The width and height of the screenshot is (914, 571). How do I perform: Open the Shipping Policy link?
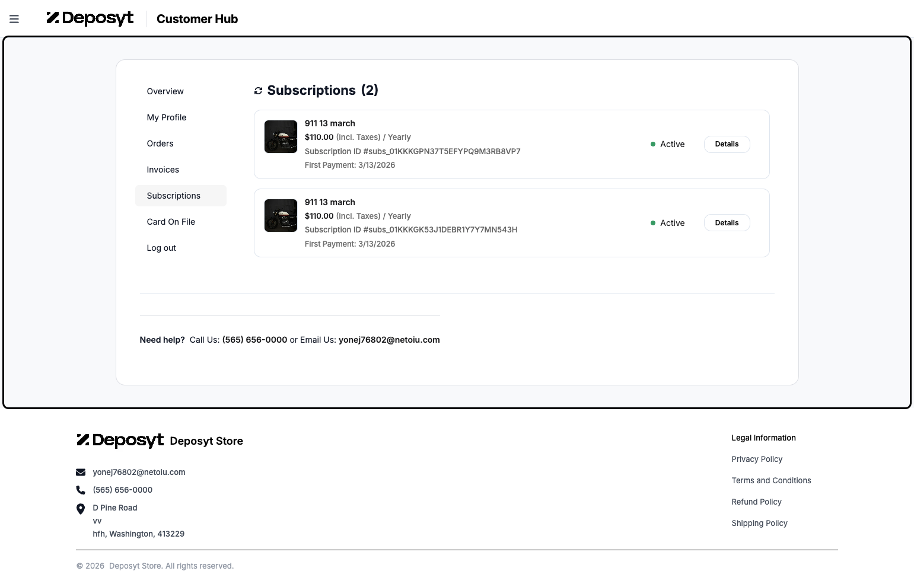759,523
